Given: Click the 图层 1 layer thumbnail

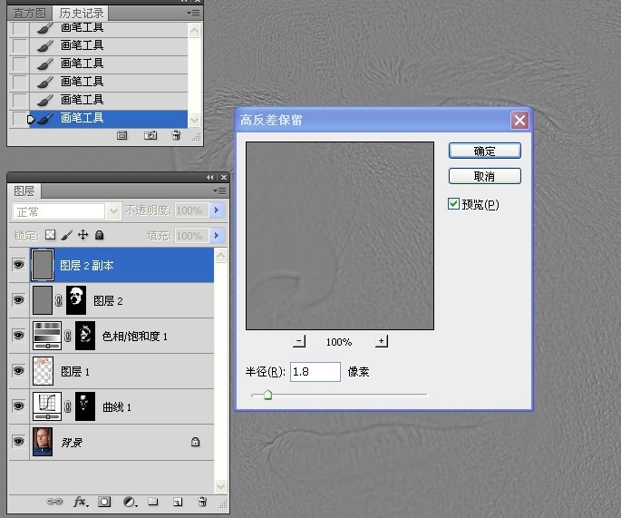Looking at the screenshot, I should (x=43, y=371).
